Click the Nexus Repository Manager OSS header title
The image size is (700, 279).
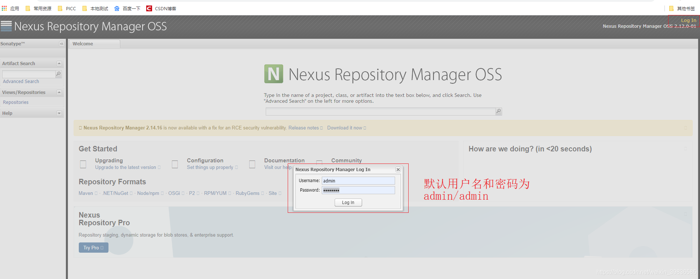click(x=91, y=26)
